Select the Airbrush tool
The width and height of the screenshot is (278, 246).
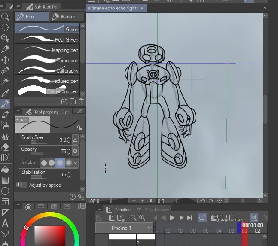[x=5, y=125]
